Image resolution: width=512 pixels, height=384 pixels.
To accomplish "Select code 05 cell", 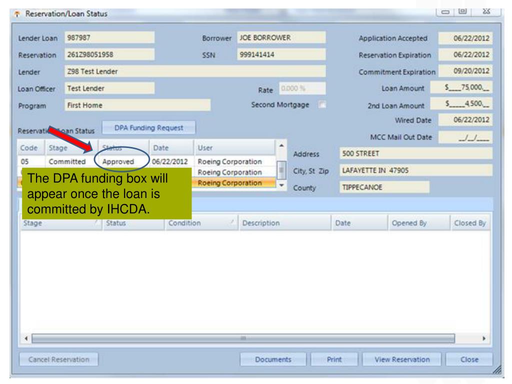I will coord(31,161).
